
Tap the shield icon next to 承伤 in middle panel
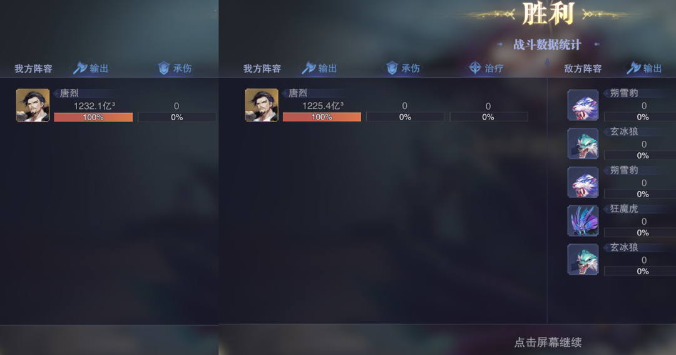(x=392, y=68)
